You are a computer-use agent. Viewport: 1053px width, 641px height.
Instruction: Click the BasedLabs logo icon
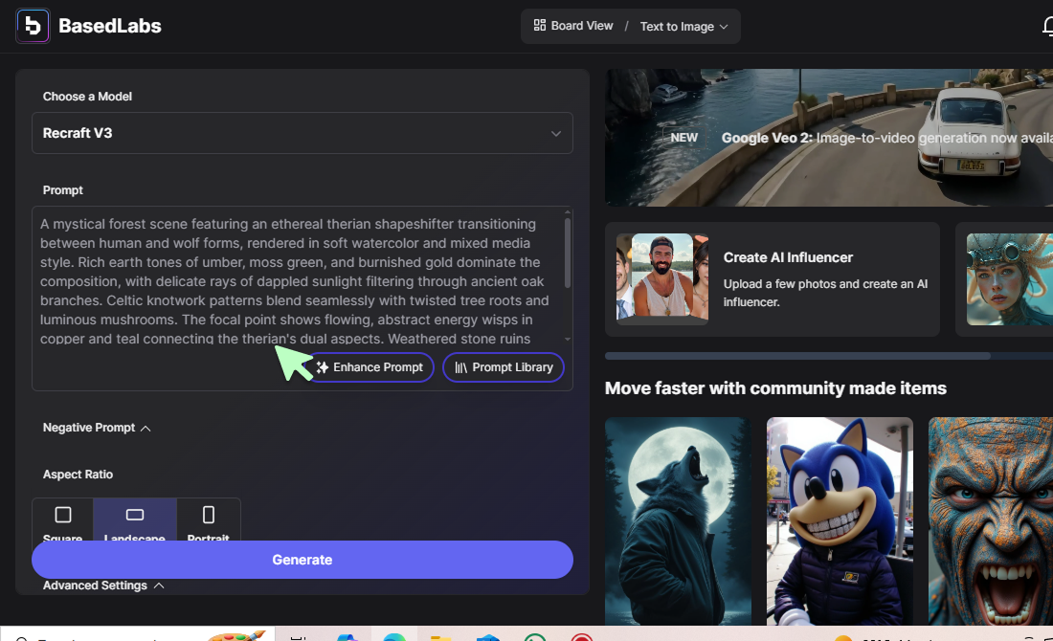click(33, 26)
